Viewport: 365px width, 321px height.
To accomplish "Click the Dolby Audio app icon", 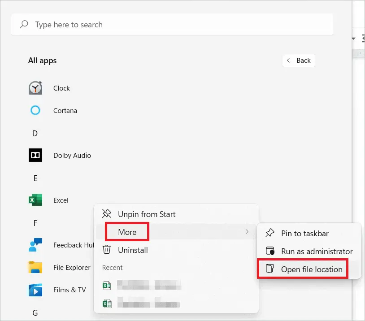I will tap(35, 155).
